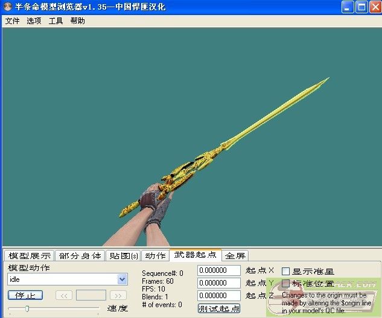This screenshot has height=318, width=382.
Task: Enable the 显示准星 checkbox
Action: tap(285, 271)
